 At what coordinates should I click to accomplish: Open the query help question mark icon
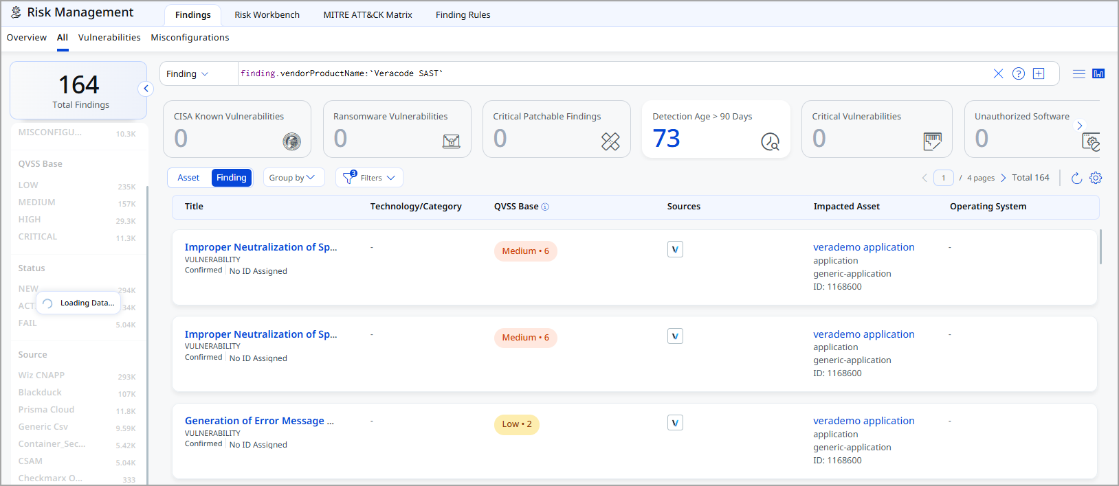tap(1019, 73)
